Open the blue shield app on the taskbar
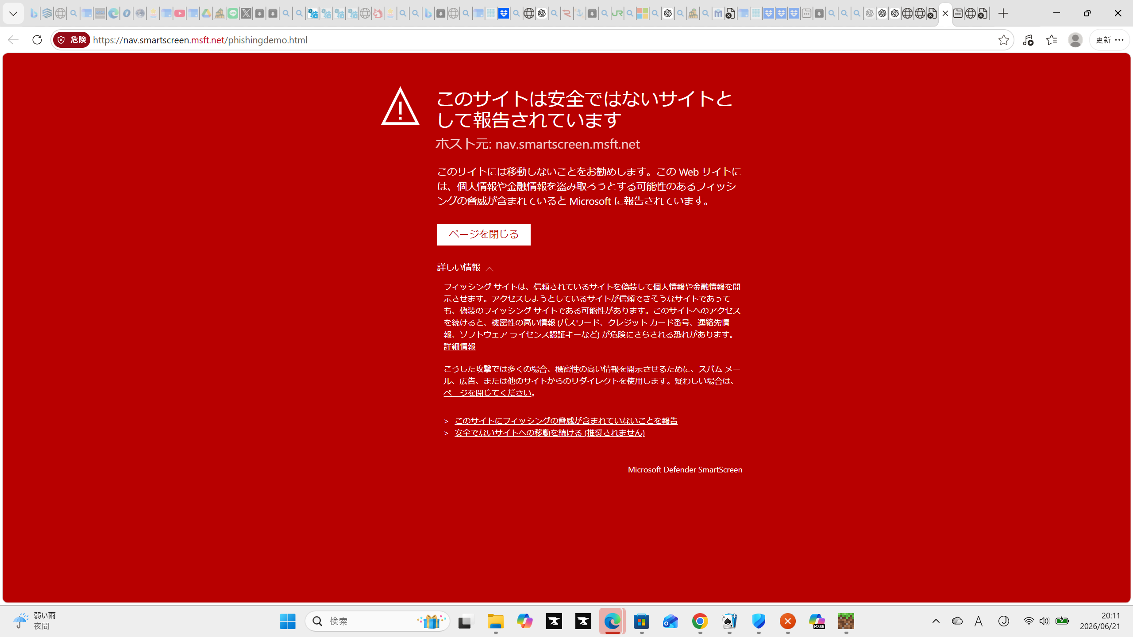Screen dimensions: 1133x637 [758, 621]
